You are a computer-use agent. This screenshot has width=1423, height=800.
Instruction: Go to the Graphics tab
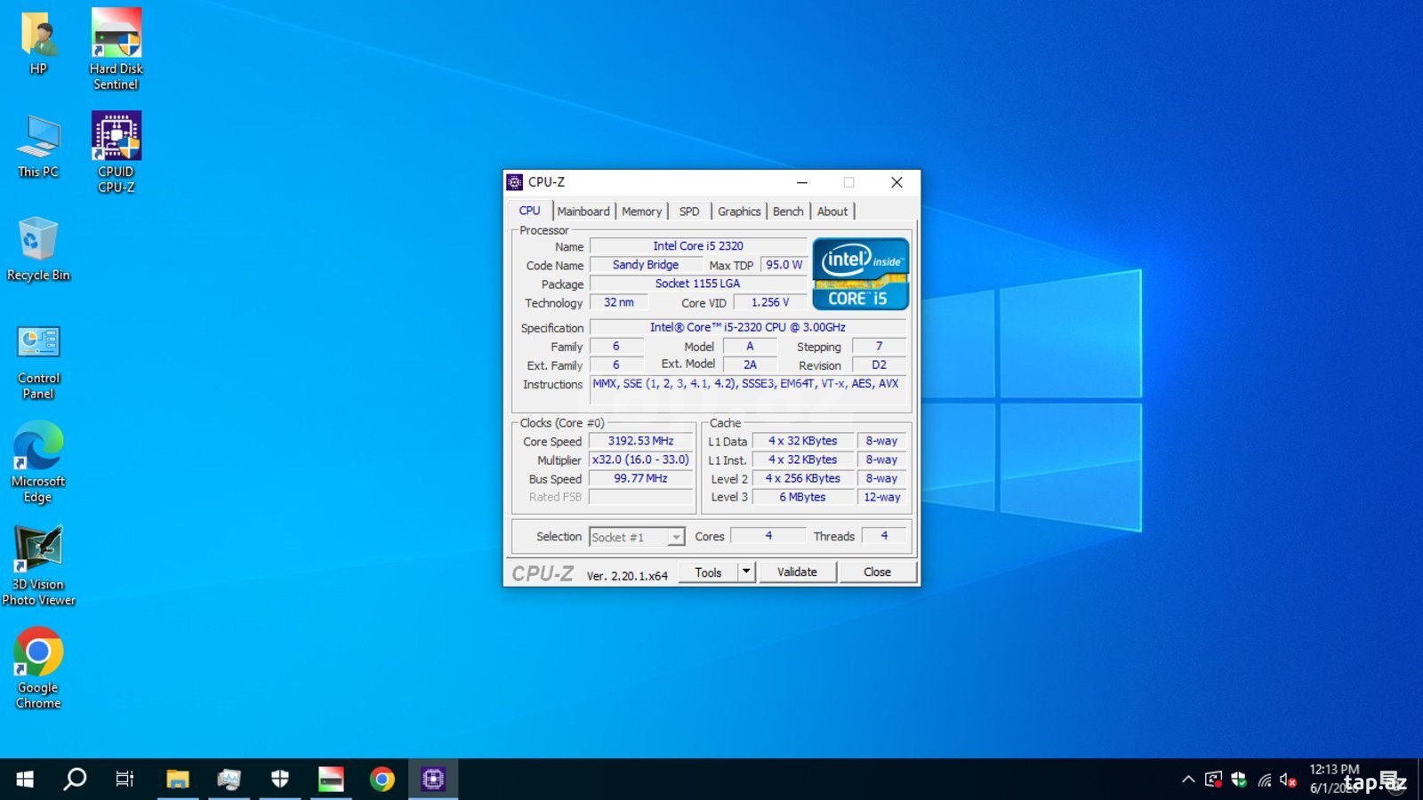[x=739, y=212]
